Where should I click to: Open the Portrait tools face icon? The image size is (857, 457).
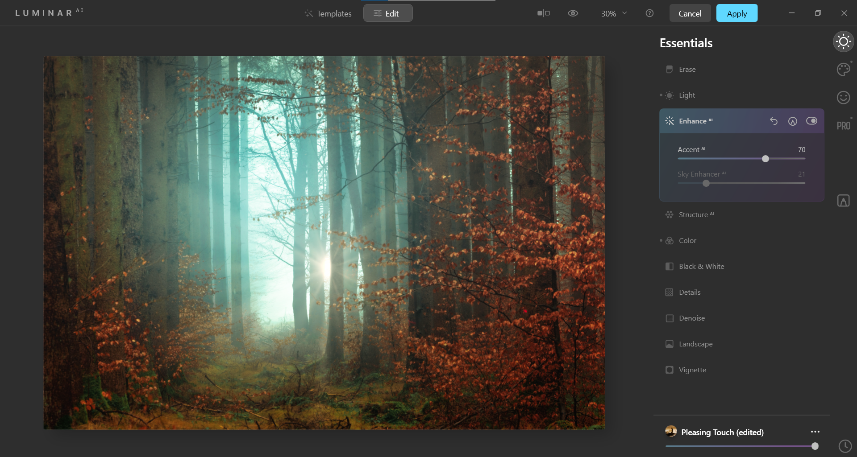[843, 97]
